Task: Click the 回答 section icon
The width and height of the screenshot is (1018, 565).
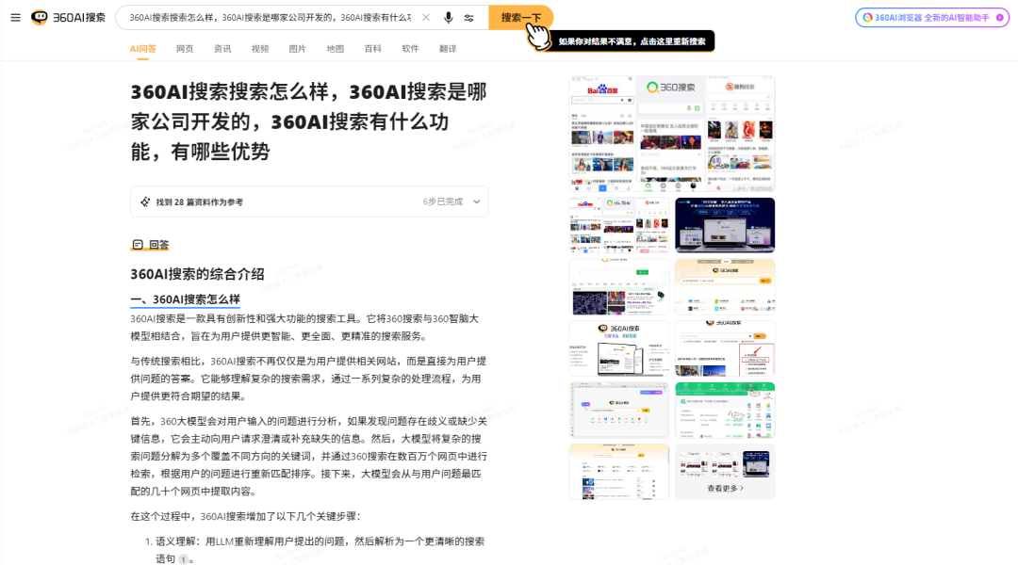Action: (x=138, y=245)
